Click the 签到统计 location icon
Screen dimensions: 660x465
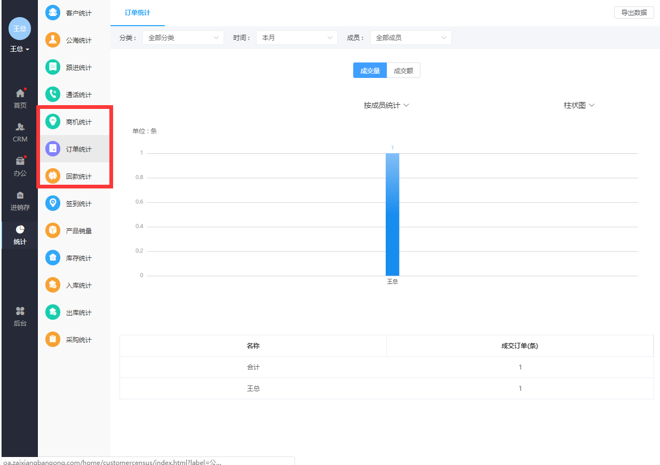[53, 203]
